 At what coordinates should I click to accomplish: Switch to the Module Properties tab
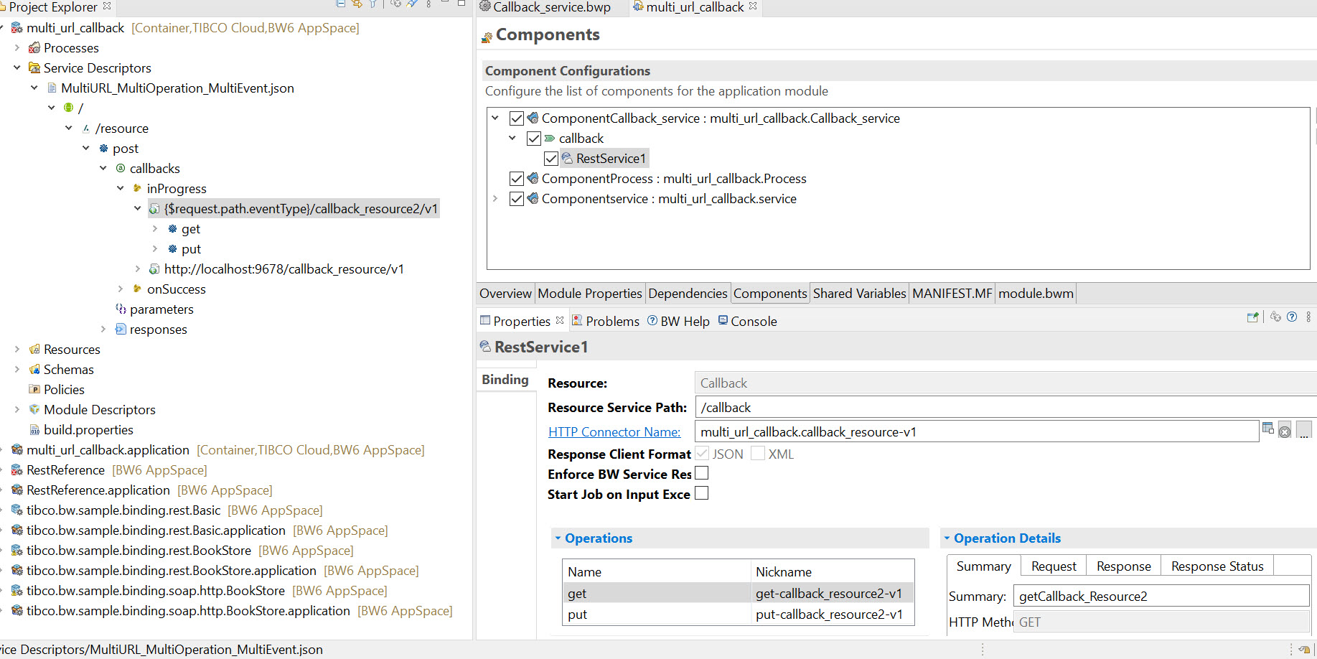[589, 294]
